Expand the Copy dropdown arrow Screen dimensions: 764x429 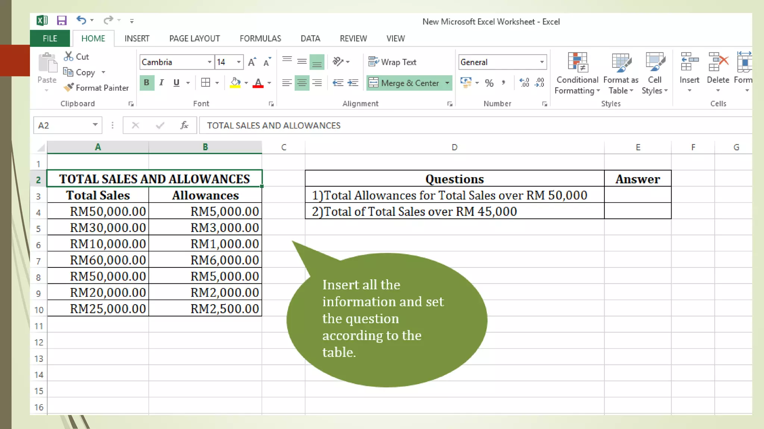click(103, 72)
